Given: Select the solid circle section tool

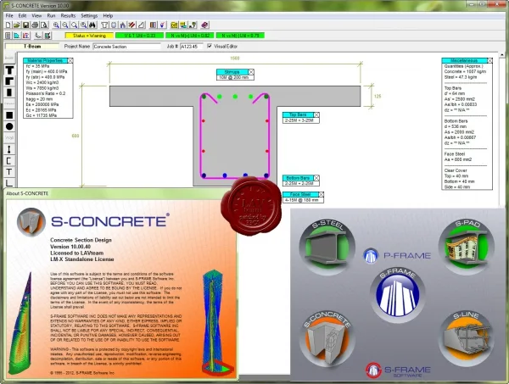Looking at the screenshot, I should tap(9, 126).
